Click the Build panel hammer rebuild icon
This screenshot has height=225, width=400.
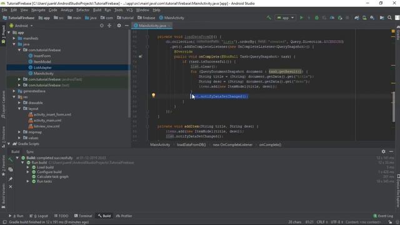point(11,160)
